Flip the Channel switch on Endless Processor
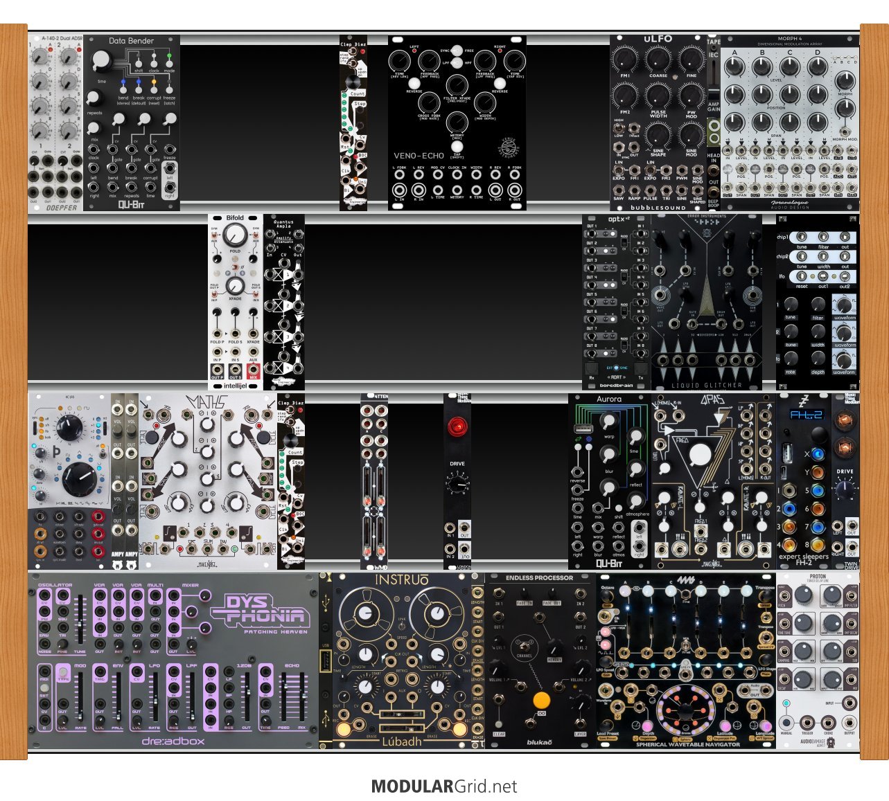Image resolution: width=889 pixels, height=801 pixels. 525,647
